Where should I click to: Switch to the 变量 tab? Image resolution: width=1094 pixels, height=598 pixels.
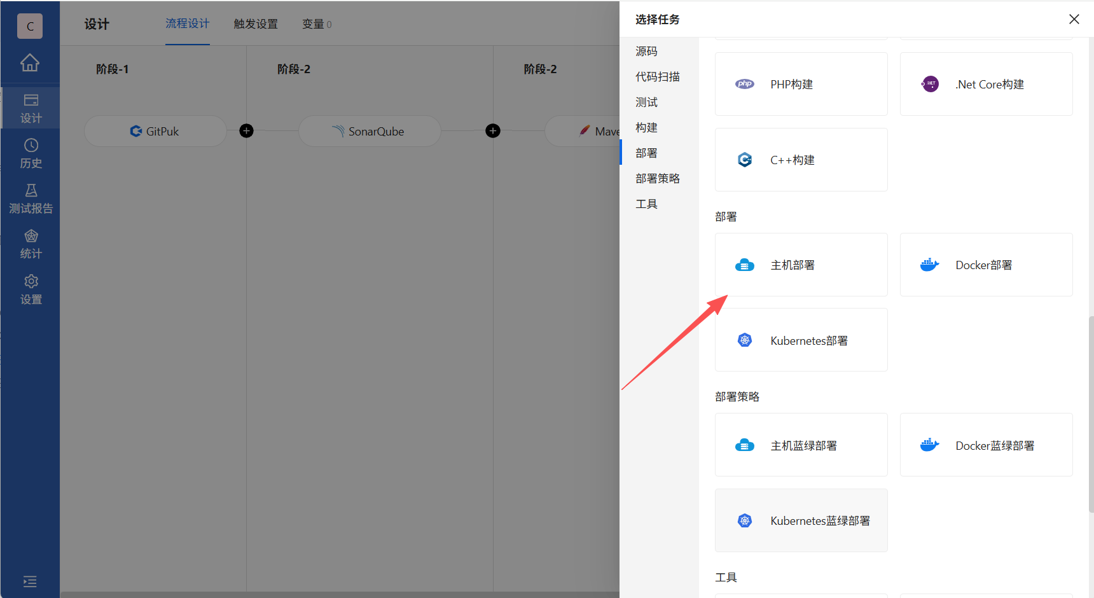tap(317, 24)
